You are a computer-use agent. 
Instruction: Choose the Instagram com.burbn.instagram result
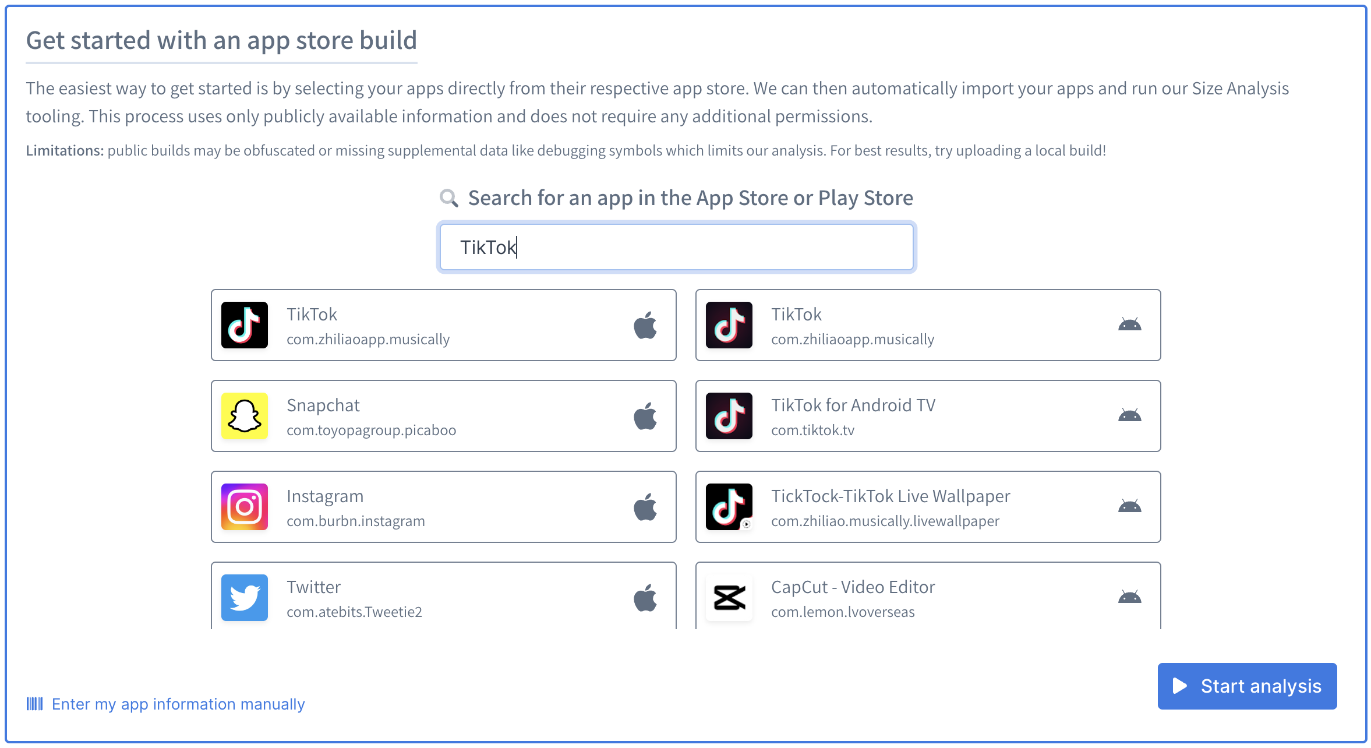click(443, 507)
